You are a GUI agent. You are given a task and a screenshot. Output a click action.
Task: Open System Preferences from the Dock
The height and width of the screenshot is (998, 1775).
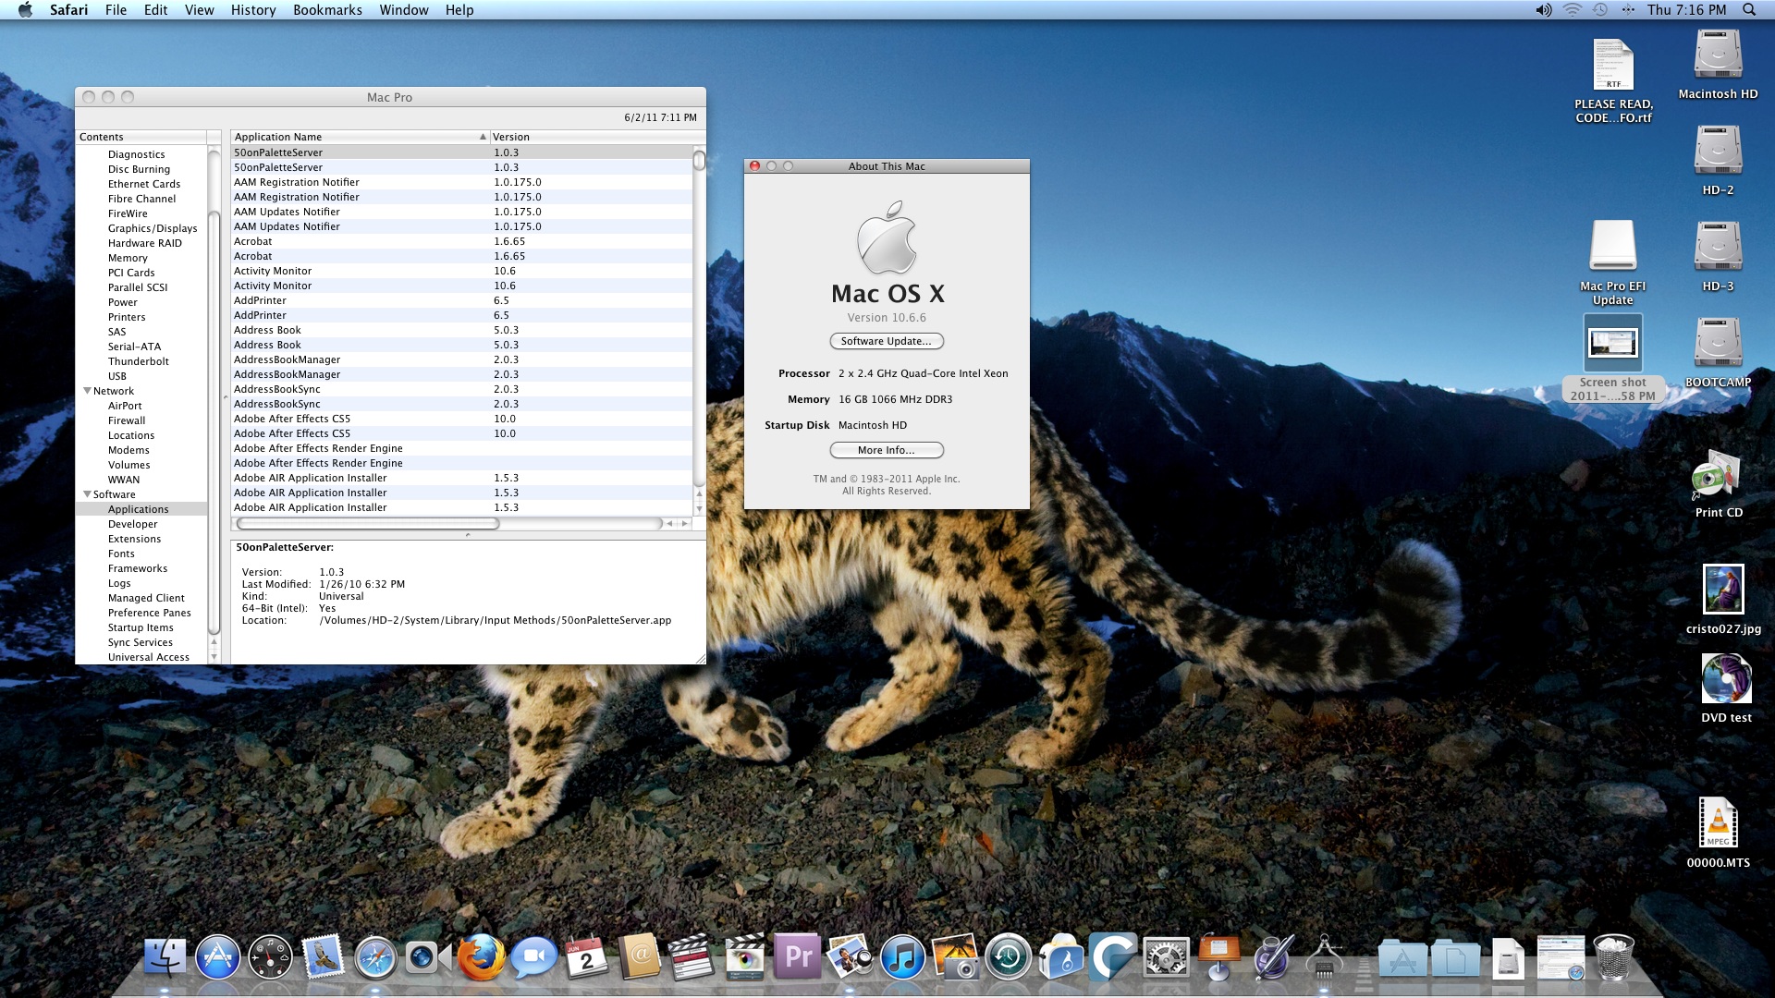coord(1166,958)
